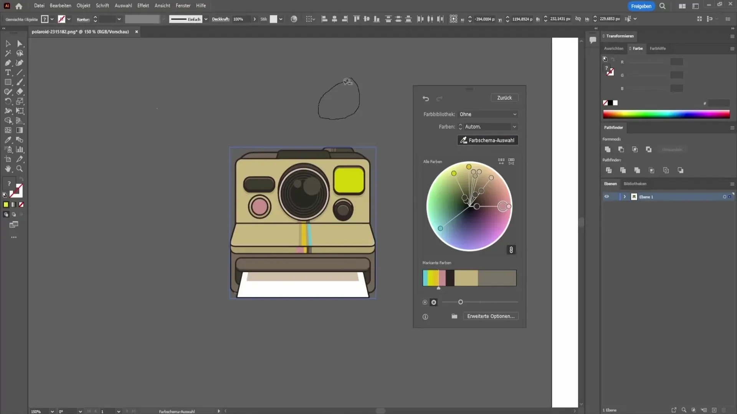Open the Farbe panel options menu
737x414 pixels.
(x=732, y=49)
